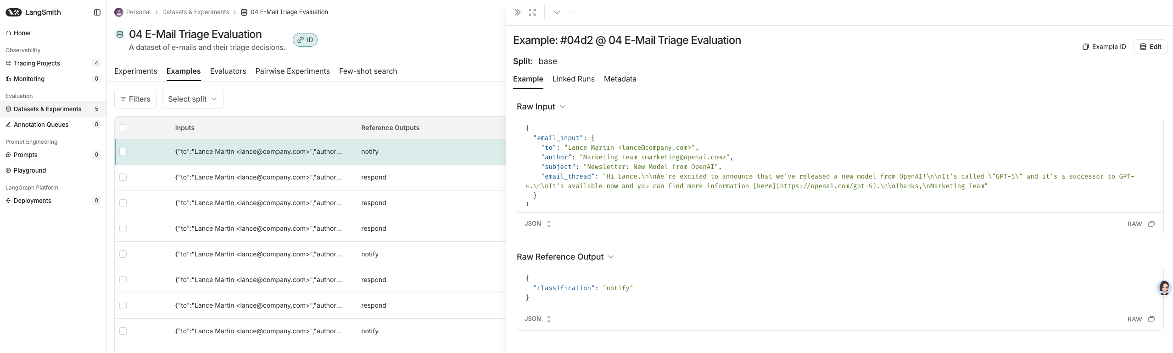Copy the dataset ID badge
The width and height of the screenshot is (1173, 353).
pyautogui.click(x=305, y=40)
